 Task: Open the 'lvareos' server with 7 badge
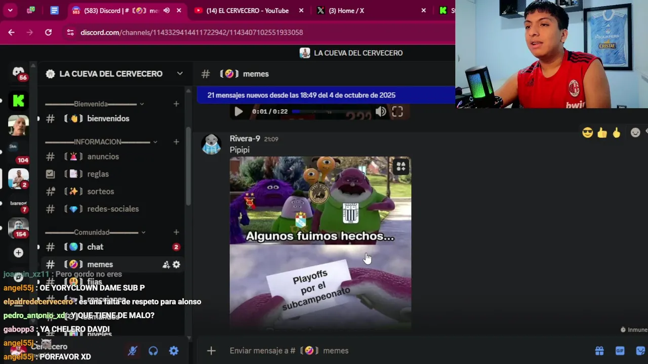point(18,204)
